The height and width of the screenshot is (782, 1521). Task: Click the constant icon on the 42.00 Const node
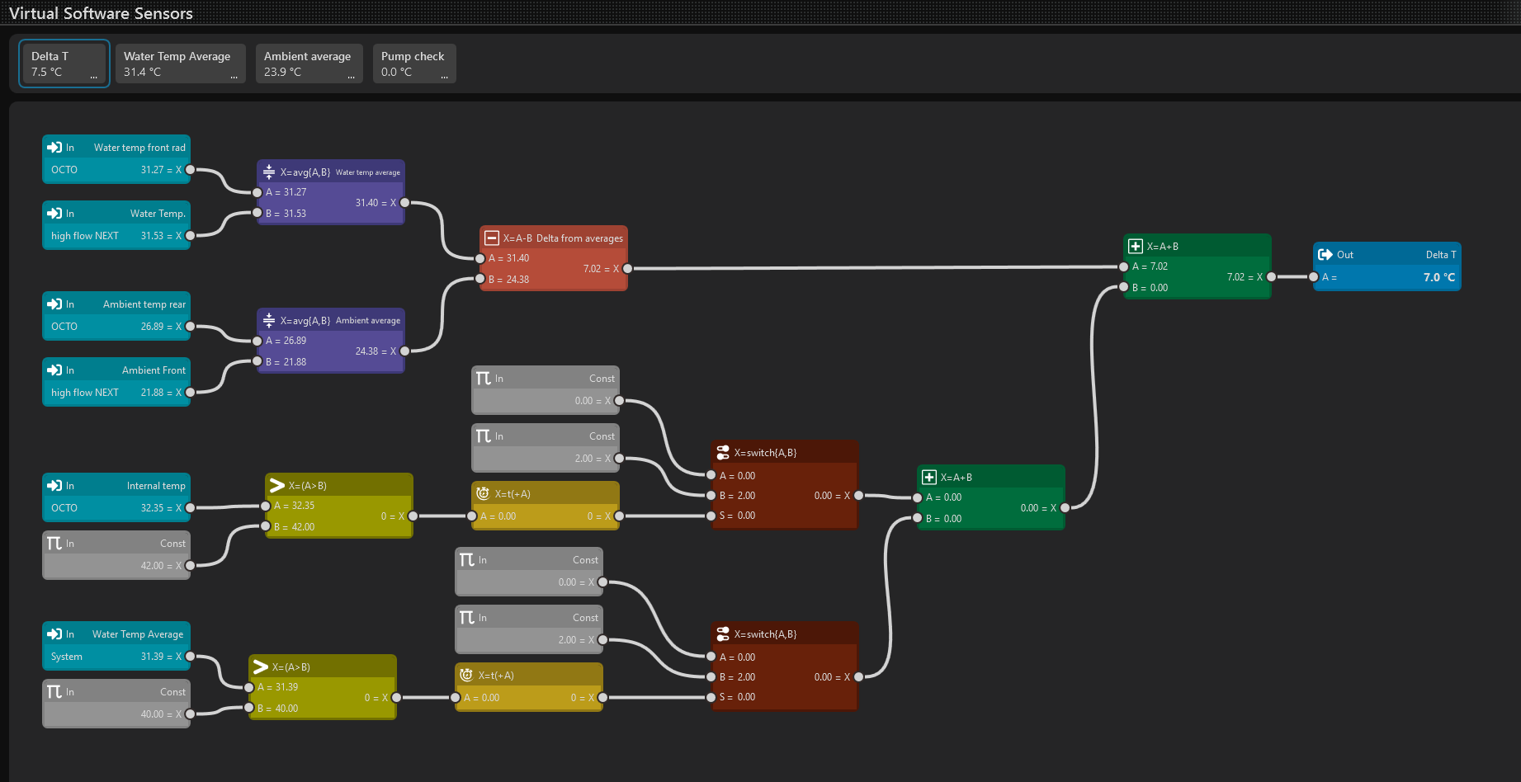point(54,544)
